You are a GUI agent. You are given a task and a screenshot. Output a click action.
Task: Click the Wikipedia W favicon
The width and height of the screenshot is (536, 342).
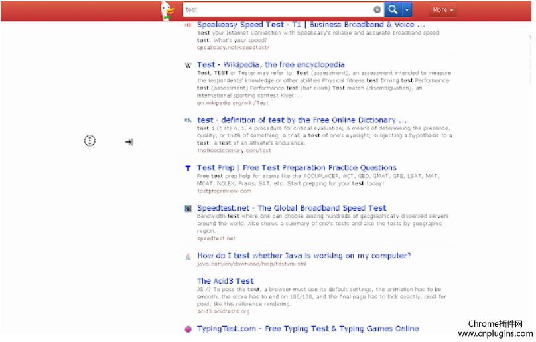[x=188, y=65]
